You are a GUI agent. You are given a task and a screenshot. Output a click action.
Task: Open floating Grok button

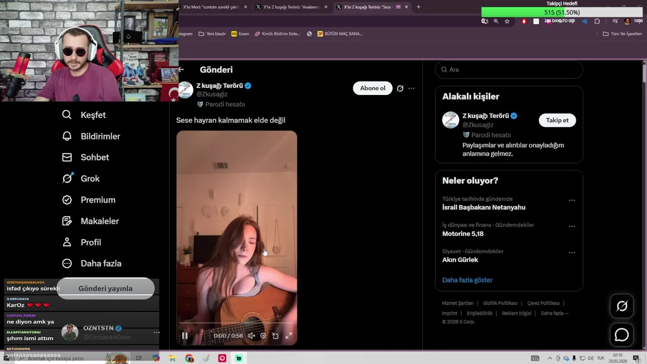pyautogui.click(x=622, y=306)
